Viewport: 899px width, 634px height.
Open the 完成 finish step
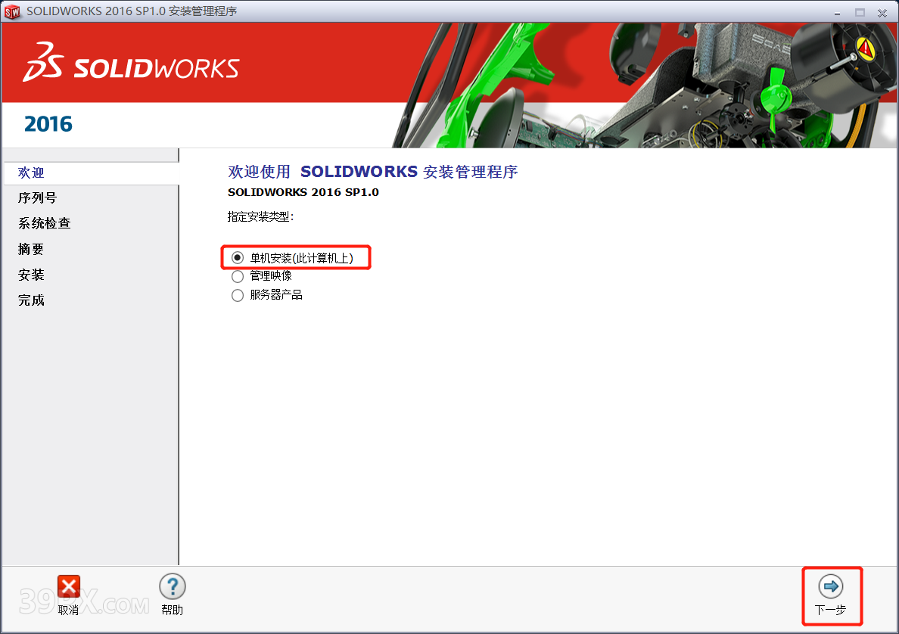30,300
